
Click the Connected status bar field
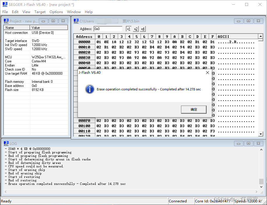181,201
